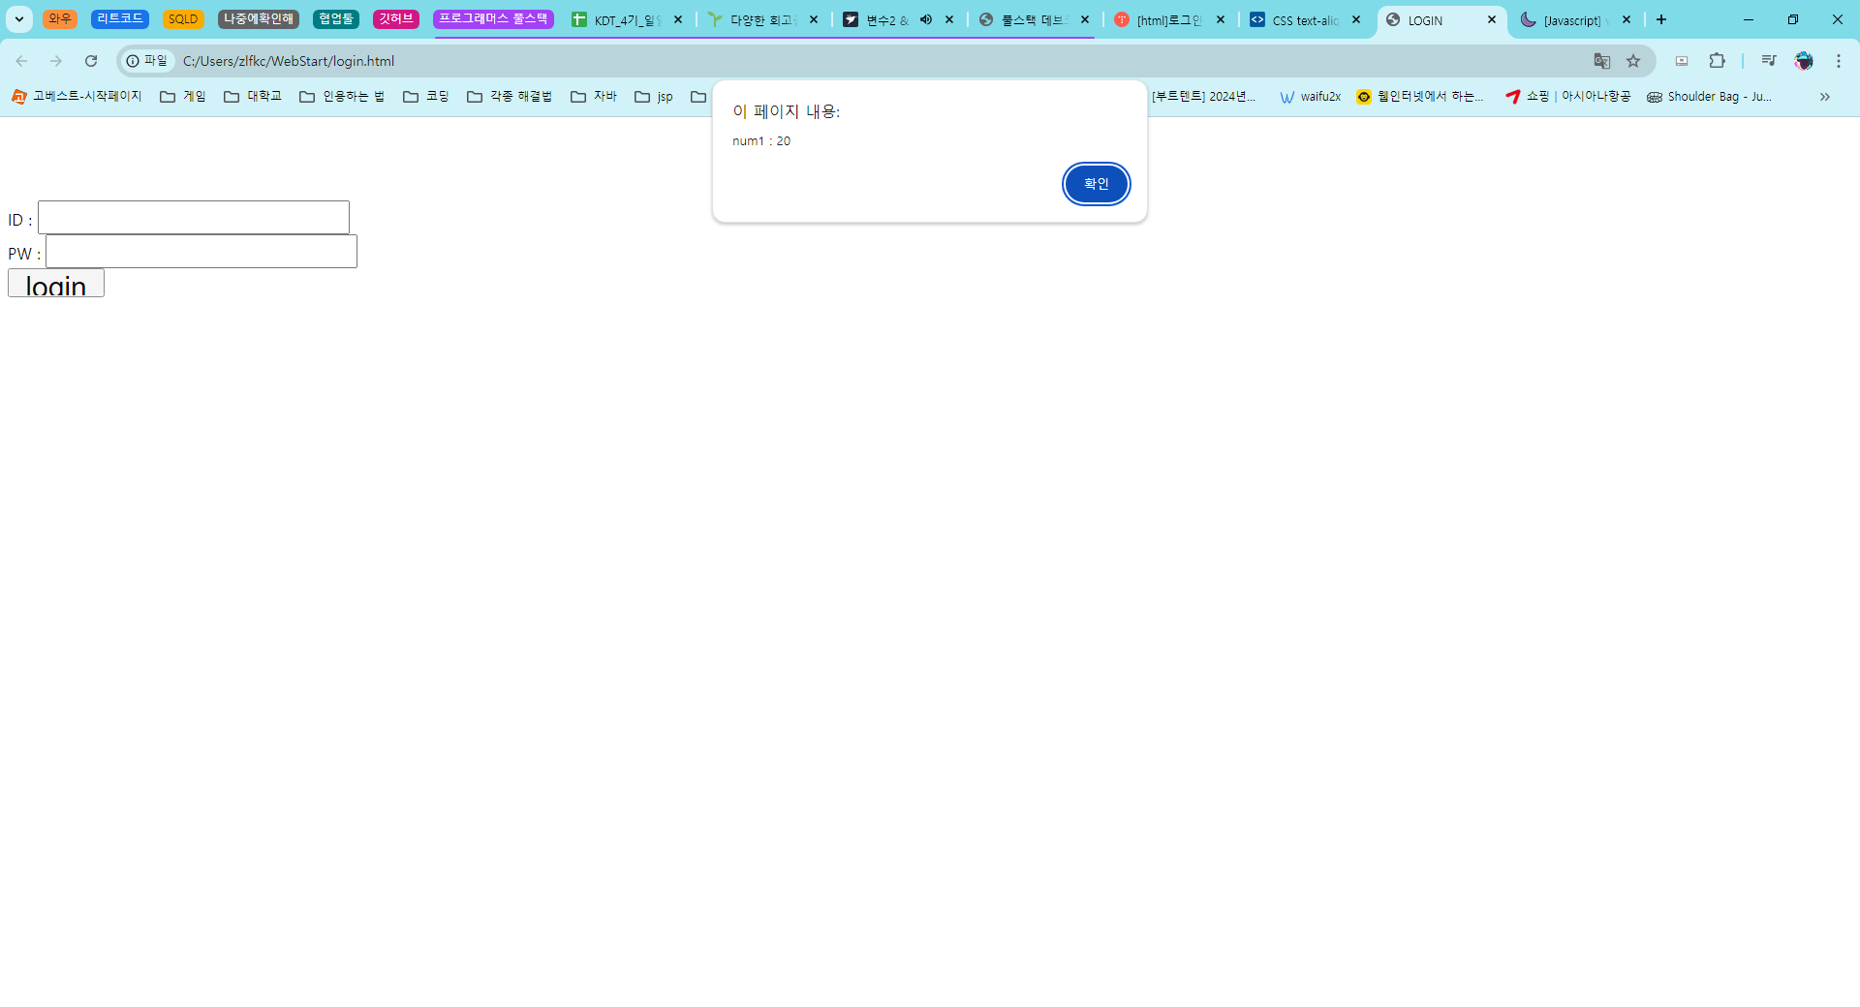Open the 코딩 bookmark folder
Screen dimensions: 1860x1007
pos(426,97)
